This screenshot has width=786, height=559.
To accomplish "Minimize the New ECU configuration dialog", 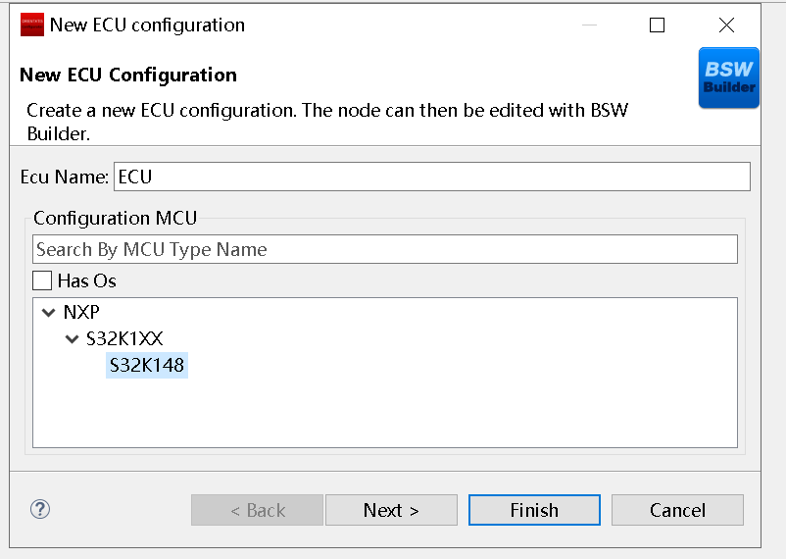I will click(x=588, y=25).
